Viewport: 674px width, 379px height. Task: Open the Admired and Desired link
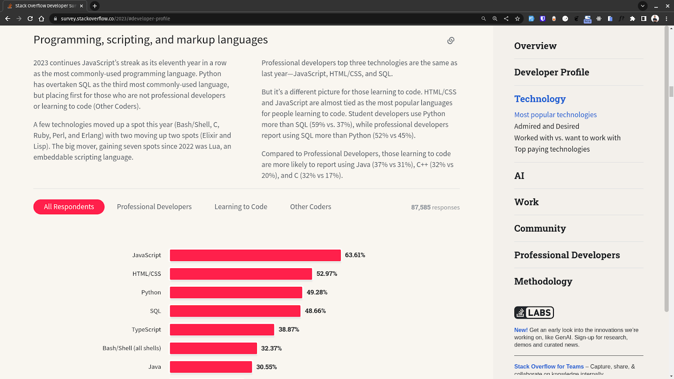coord(546,126)
